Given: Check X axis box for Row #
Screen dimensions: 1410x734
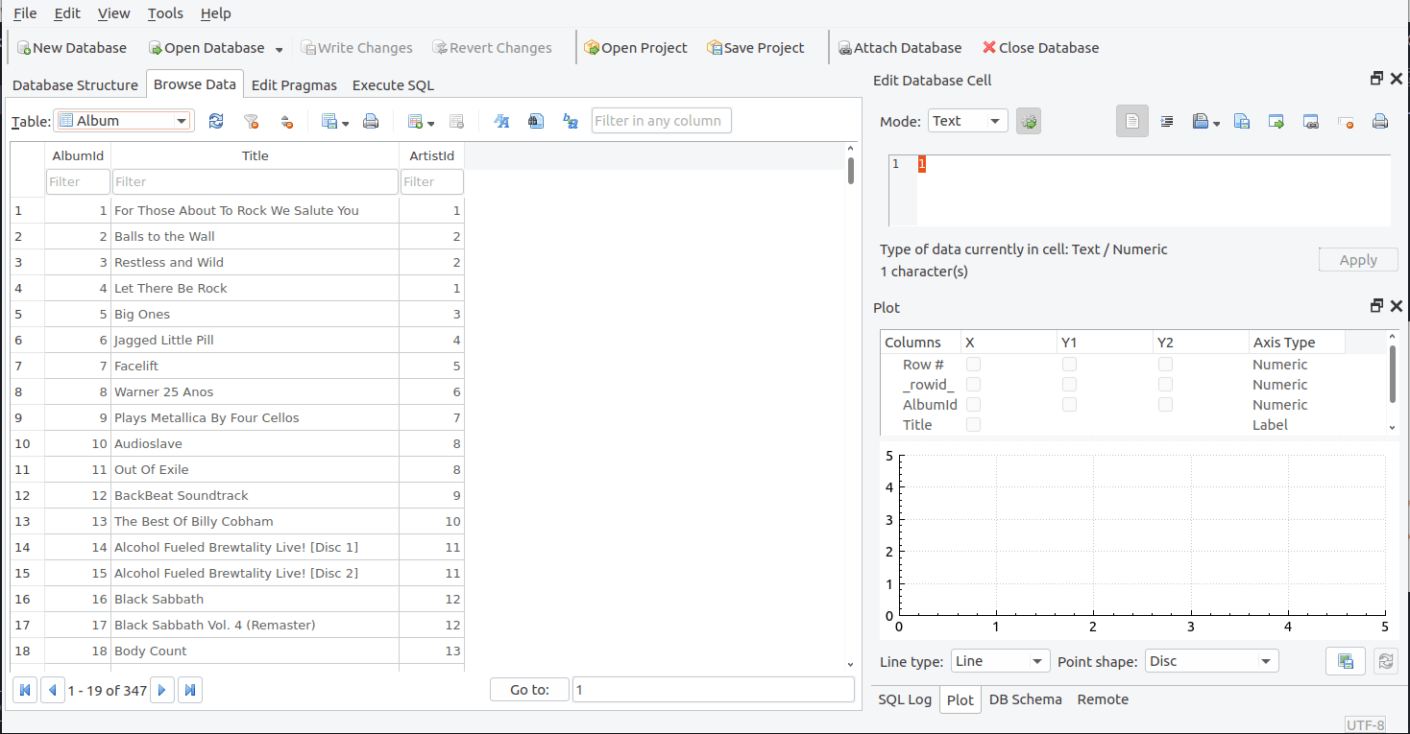Looking at the screenshot, I should (x=973, y=365).
